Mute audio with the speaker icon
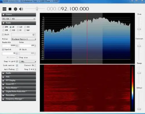The height and width of the screenshot is (114, 145). (21, 9)
